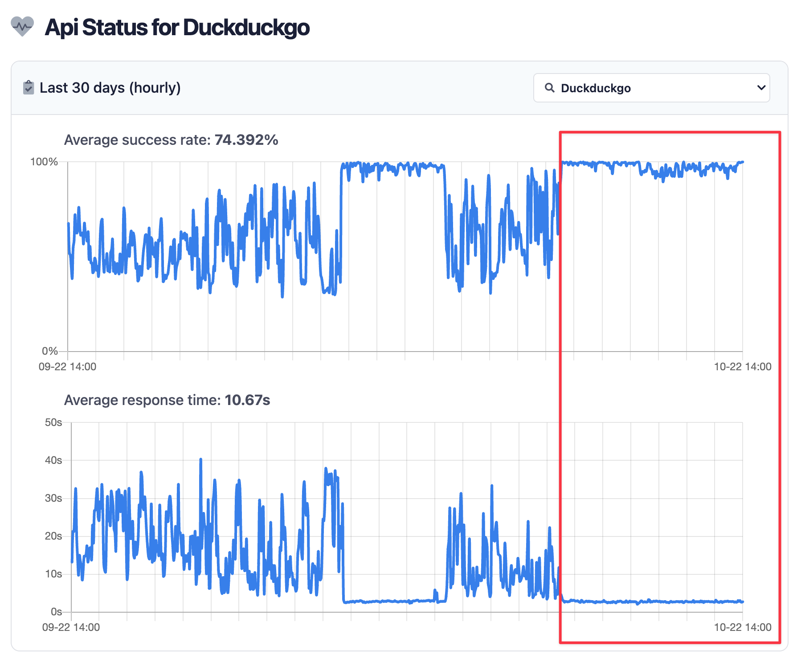Click the clipboard icon next to Last 30 days
This screenshot has width=801, height=663.
[29, 88]
